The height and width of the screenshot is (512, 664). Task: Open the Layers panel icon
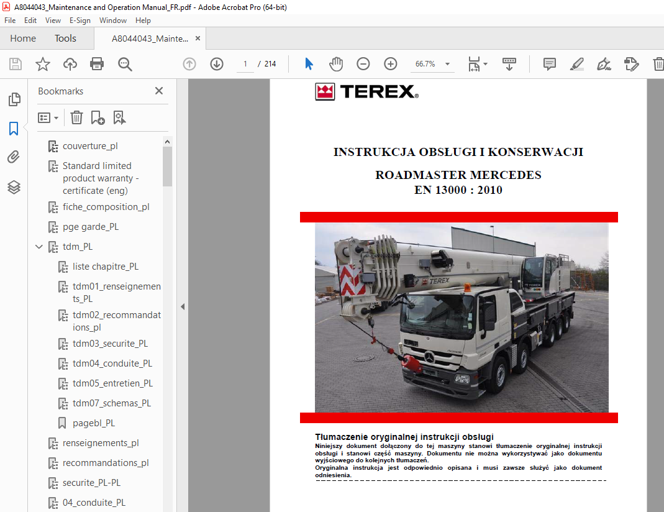(14, 187)
